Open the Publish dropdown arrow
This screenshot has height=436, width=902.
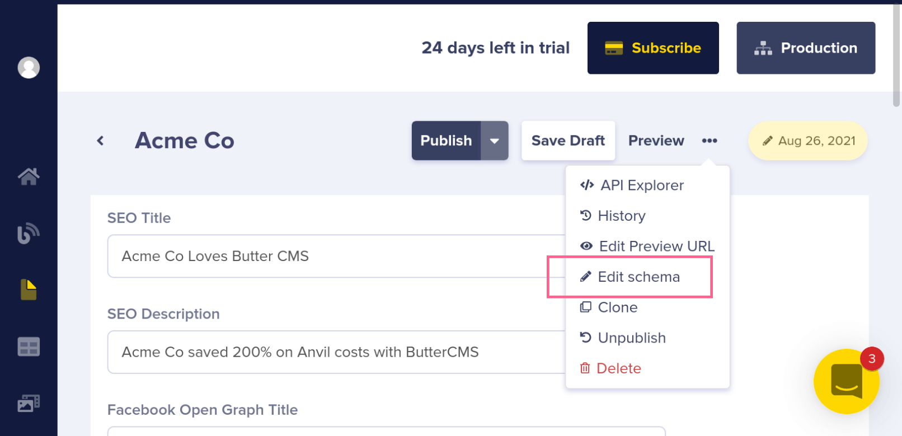[495, 141]
